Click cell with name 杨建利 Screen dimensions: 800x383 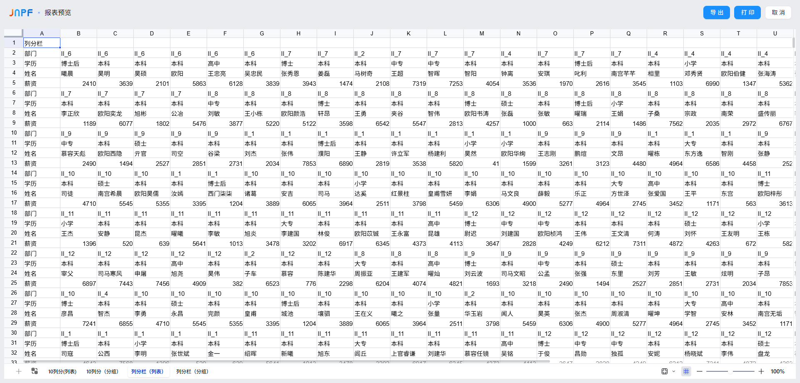click(445, 153)
